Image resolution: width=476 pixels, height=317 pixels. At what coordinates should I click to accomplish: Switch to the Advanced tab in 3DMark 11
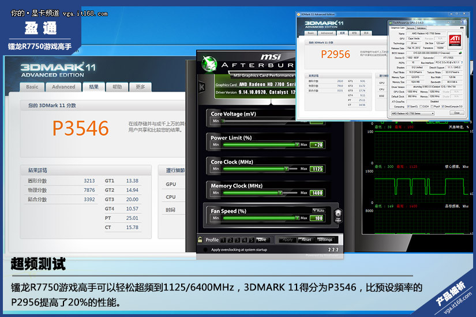point(63,87)
